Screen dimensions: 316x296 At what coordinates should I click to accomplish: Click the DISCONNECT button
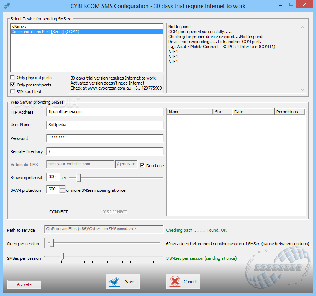coord(115,212)
